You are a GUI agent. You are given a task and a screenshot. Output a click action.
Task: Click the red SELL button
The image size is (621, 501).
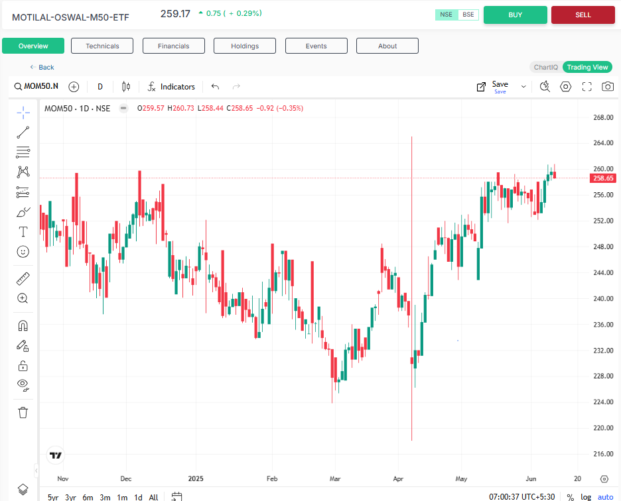pyautogui.click(x=583, y=15)
